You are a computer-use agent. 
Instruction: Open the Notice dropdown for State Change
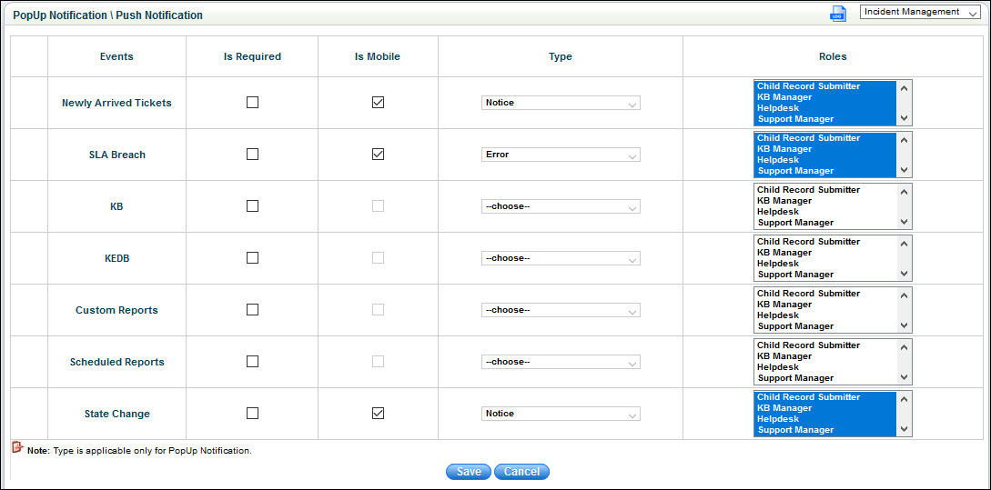tap(561, 414)
